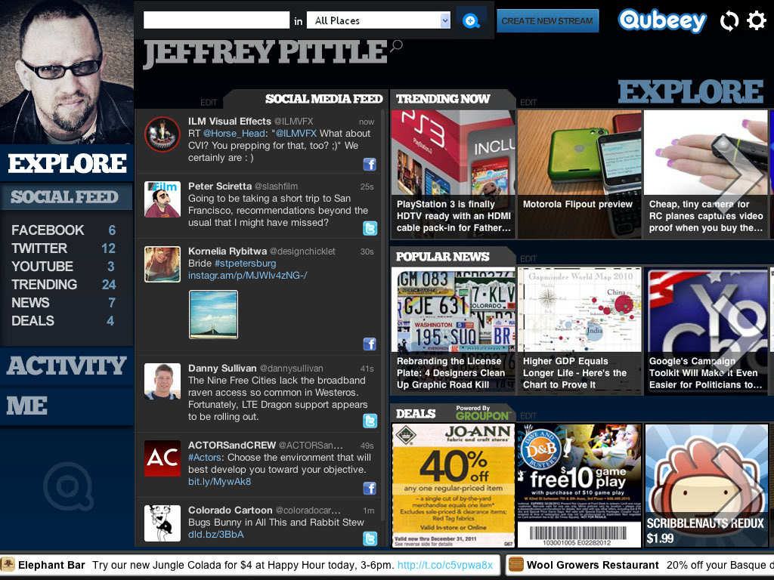This screenshot has width=774, height=580.
Task: Open Jo-Ann 40% off coupon deal
Action: (x=453, y=486)
